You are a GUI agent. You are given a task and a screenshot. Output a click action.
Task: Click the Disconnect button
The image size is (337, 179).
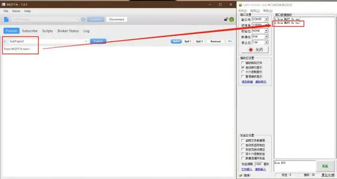116,19
